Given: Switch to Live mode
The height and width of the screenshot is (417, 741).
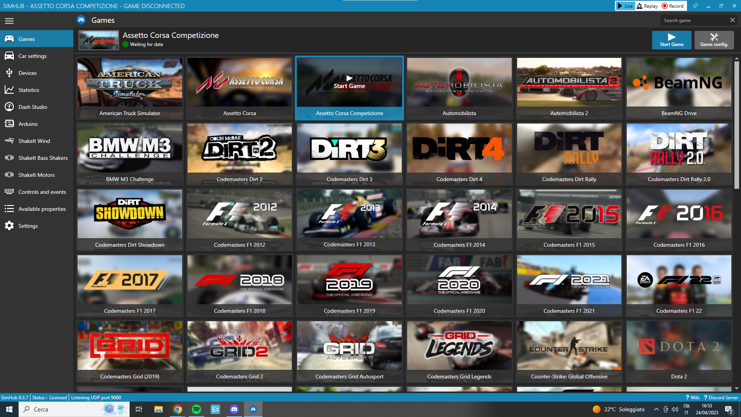Looking at the screenshot, I should (x=625, y=6).
